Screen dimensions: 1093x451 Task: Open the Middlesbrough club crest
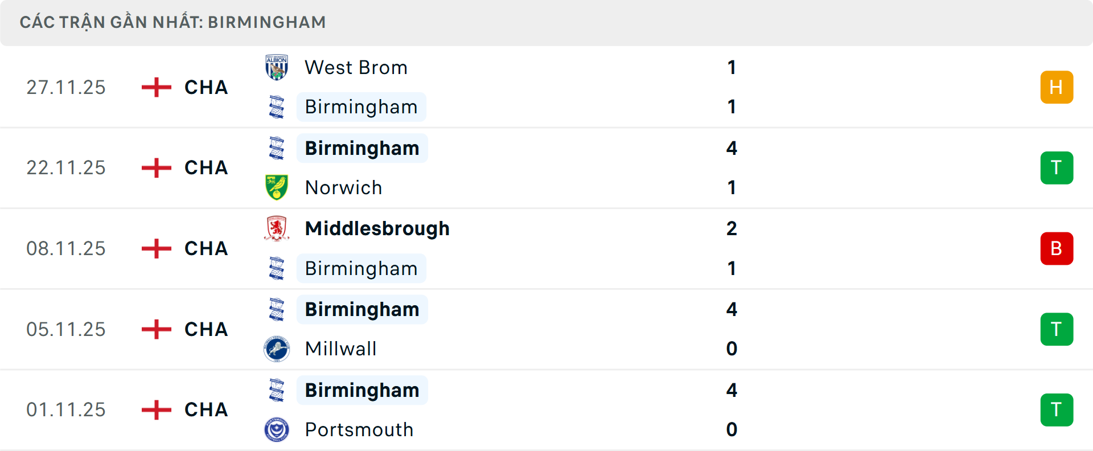277,228
